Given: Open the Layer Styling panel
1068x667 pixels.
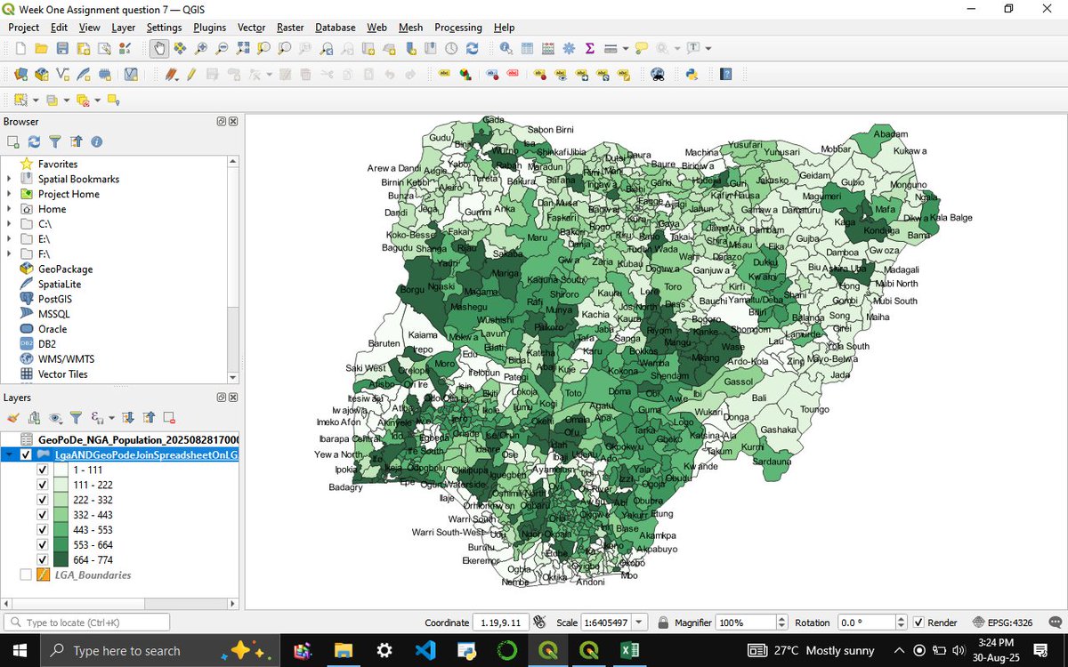Looking at the screenshot, I should (12, 417).
